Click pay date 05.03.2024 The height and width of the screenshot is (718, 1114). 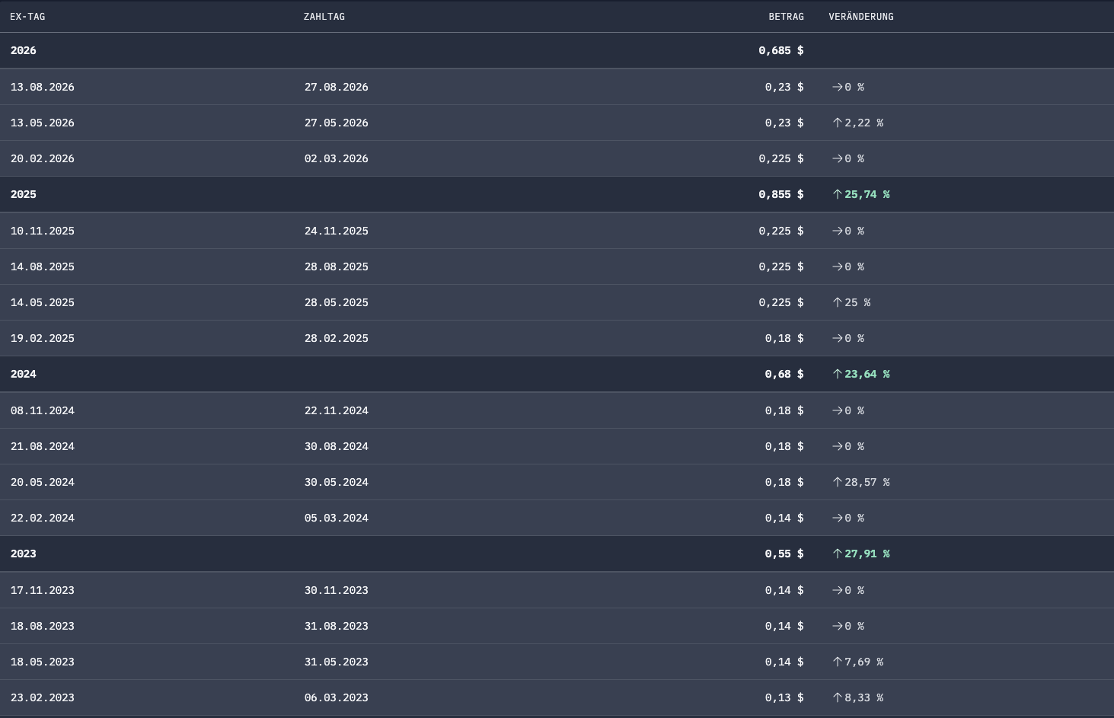(x=337, y=518)
